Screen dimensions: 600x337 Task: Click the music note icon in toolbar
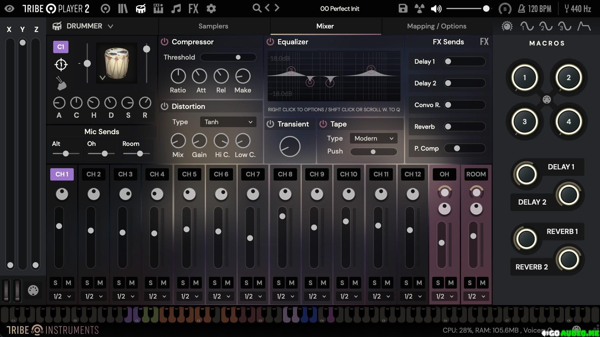(x=176, y=9)
